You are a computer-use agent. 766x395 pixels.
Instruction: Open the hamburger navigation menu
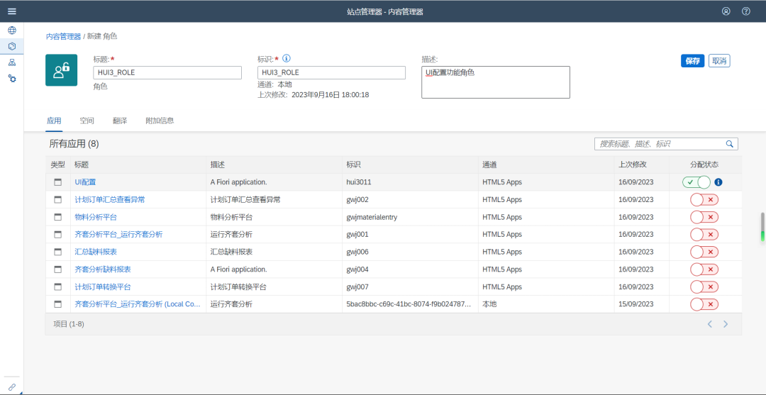(12, 11)
